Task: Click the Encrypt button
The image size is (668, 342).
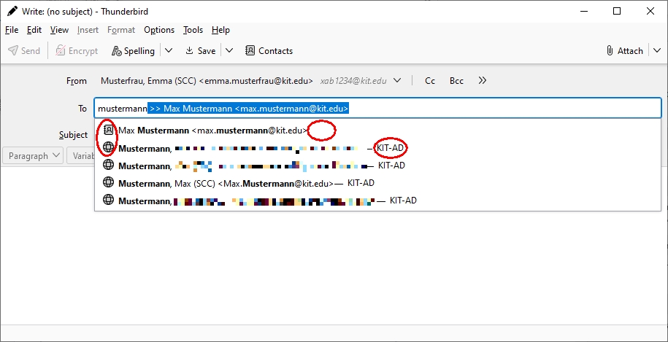Action: click(77, 50)
